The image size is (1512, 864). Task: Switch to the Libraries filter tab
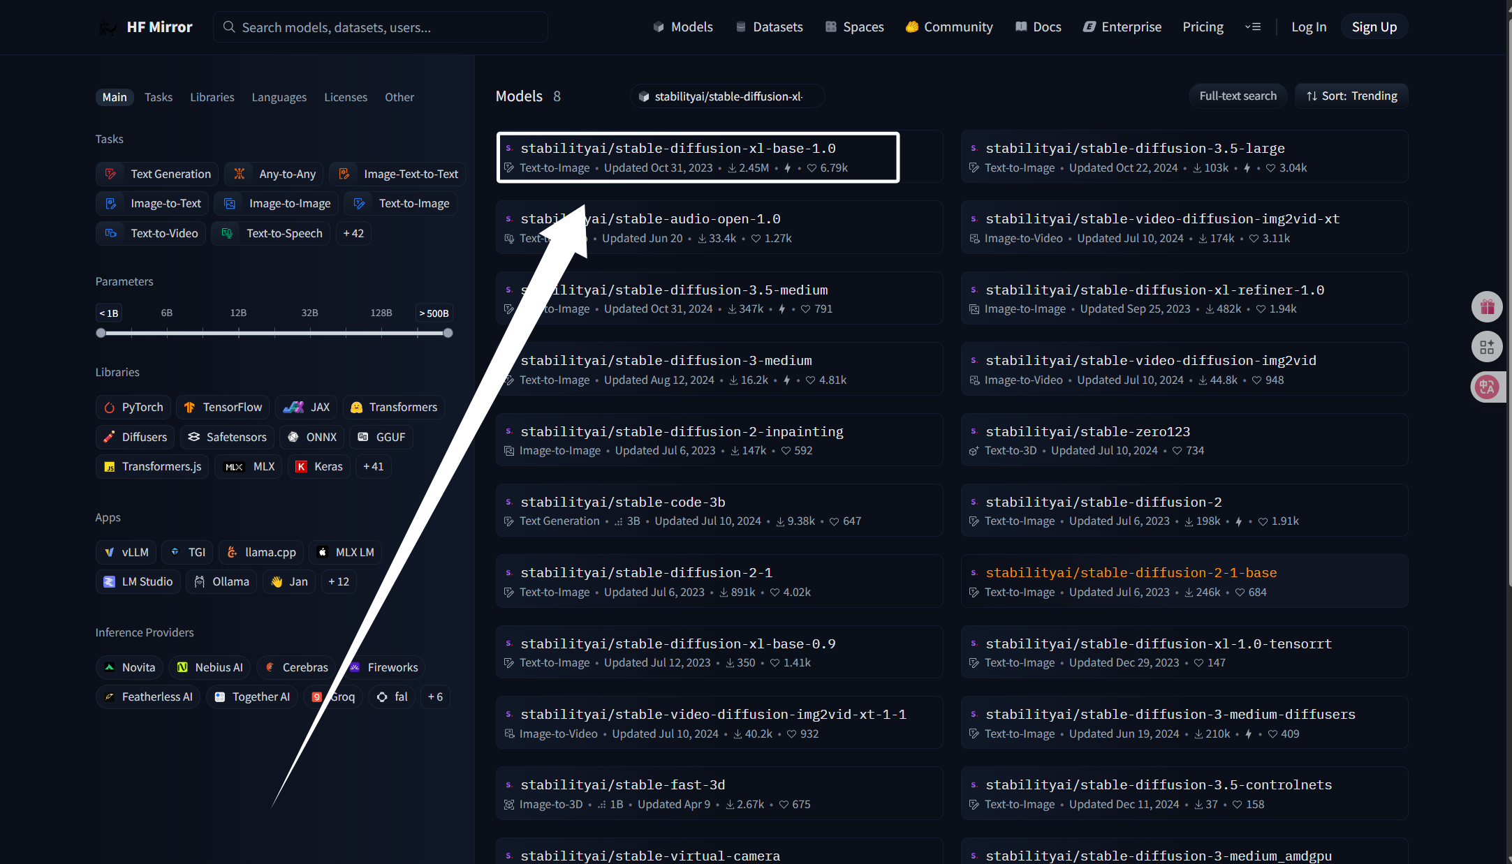coord(212,97)
